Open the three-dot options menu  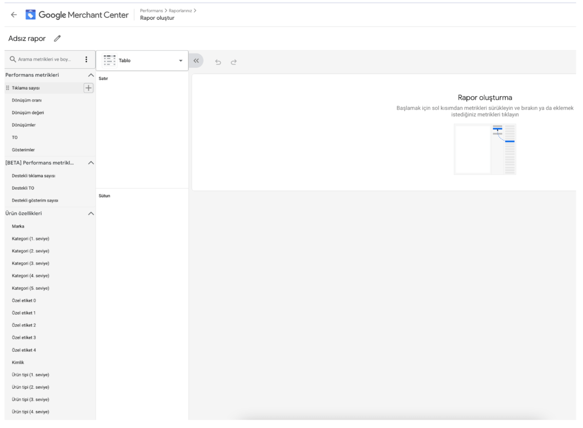(x=86, y=59)
